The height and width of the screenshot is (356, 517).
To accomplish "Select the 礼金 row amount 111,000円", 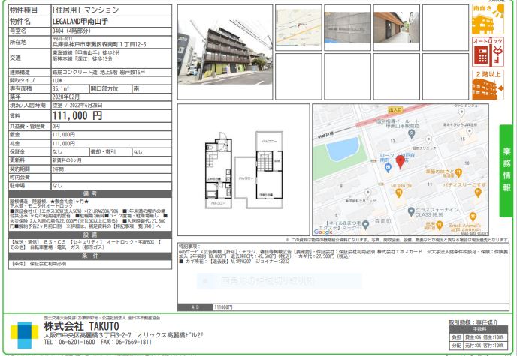I will (64, 144).
